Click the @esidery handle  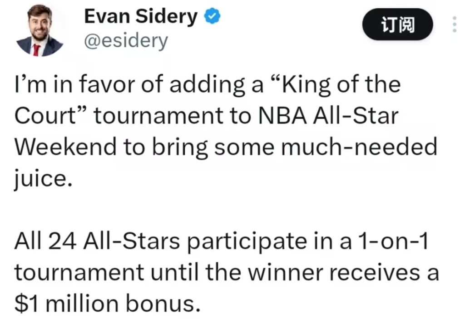click(126, 41)
